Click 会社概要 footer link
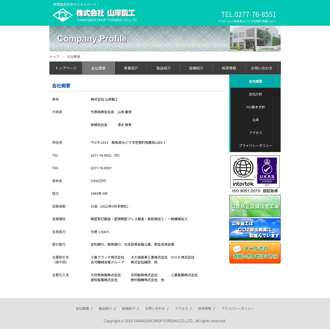 click(82, 308)
